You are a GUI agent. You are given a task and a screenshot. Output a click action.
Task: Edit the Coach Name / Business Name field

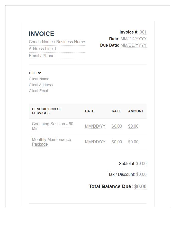57,42
